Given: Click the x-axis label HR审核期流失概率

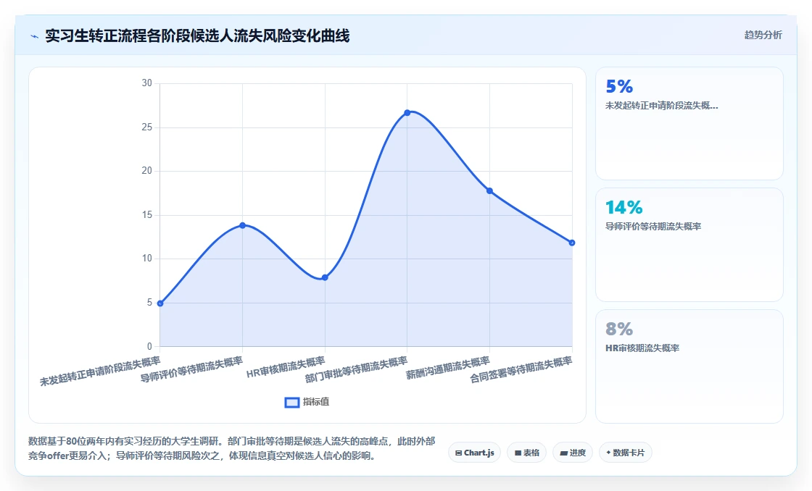Looking at the screenshot, I should click(x=286, y=367).
